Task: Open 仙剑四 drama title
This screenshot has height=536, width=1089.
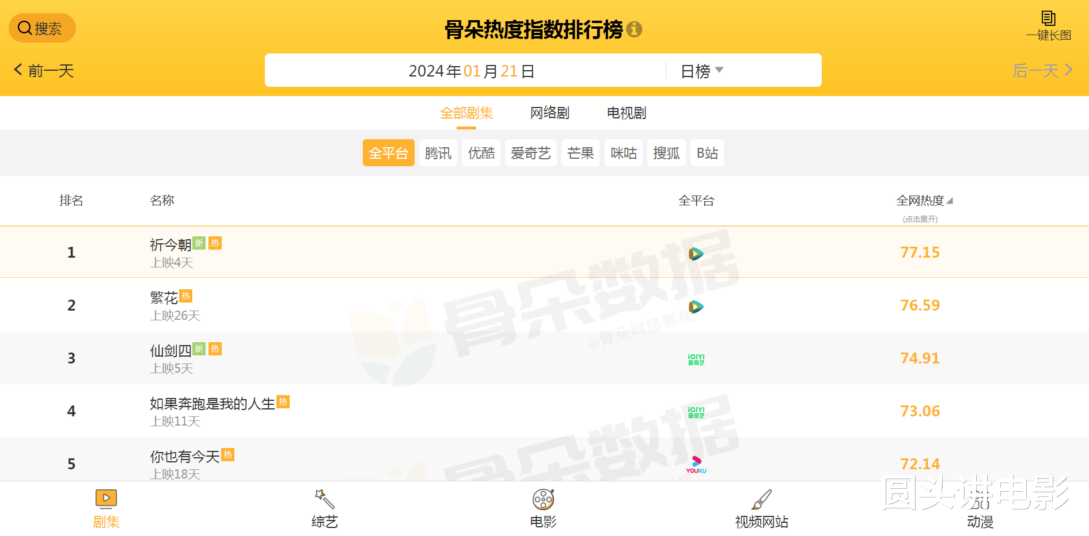Action: point(170,351)
